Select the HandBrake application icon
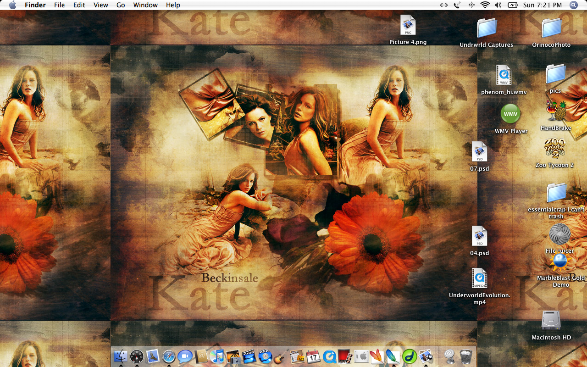This screenshot has height=367, width=587. (x=556, y=111)
